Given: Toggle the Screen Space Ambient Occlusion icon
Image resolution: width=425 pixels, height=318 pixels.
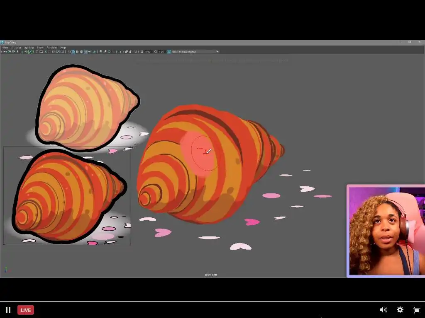Looking at the screenshot, I should 100,52.
